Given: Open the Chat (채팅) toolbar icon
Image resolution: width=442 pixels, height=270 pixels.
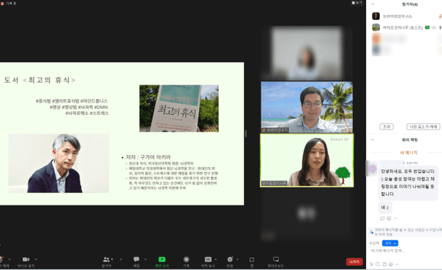Looking at the screenshot, I should point(137,259).
